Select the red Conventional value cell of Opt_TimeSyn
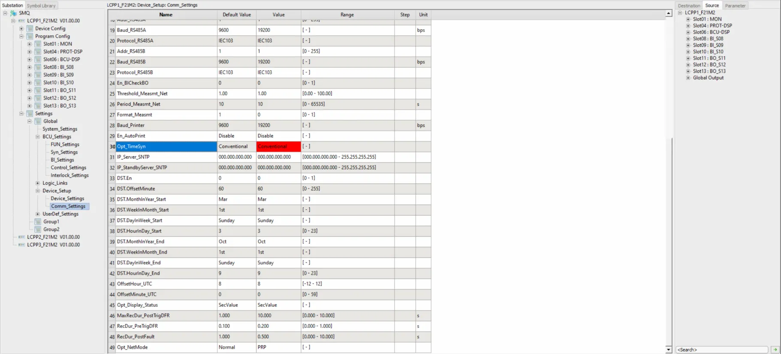The width and height of the screenshot is (781, 354). coord(278,146)
